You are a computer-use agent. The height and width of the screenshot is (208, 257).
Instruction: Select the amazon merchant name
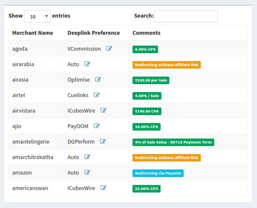point(22,173)
